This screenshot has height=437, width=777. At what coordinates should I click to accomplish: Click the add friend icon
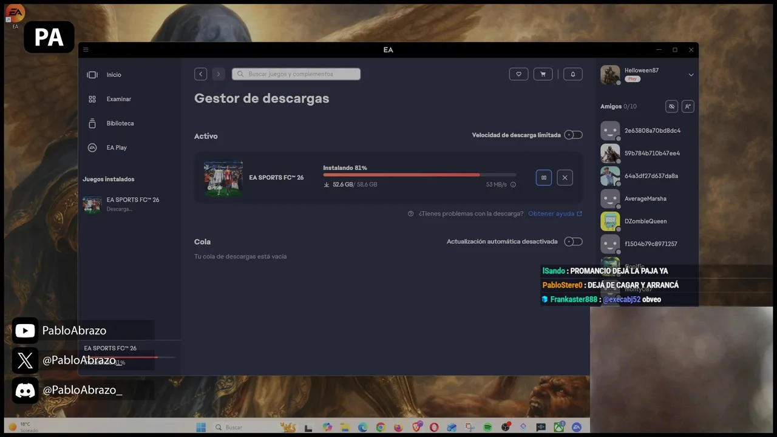[688, 106]
